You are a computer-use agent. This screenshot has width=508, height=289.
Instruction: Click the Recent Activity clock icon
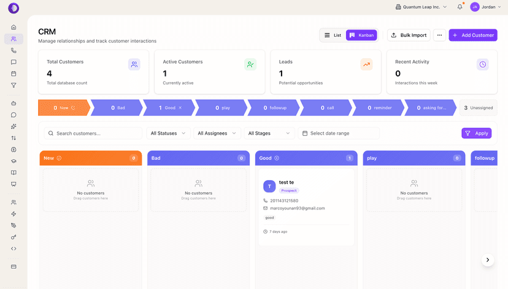pos(482,64)
